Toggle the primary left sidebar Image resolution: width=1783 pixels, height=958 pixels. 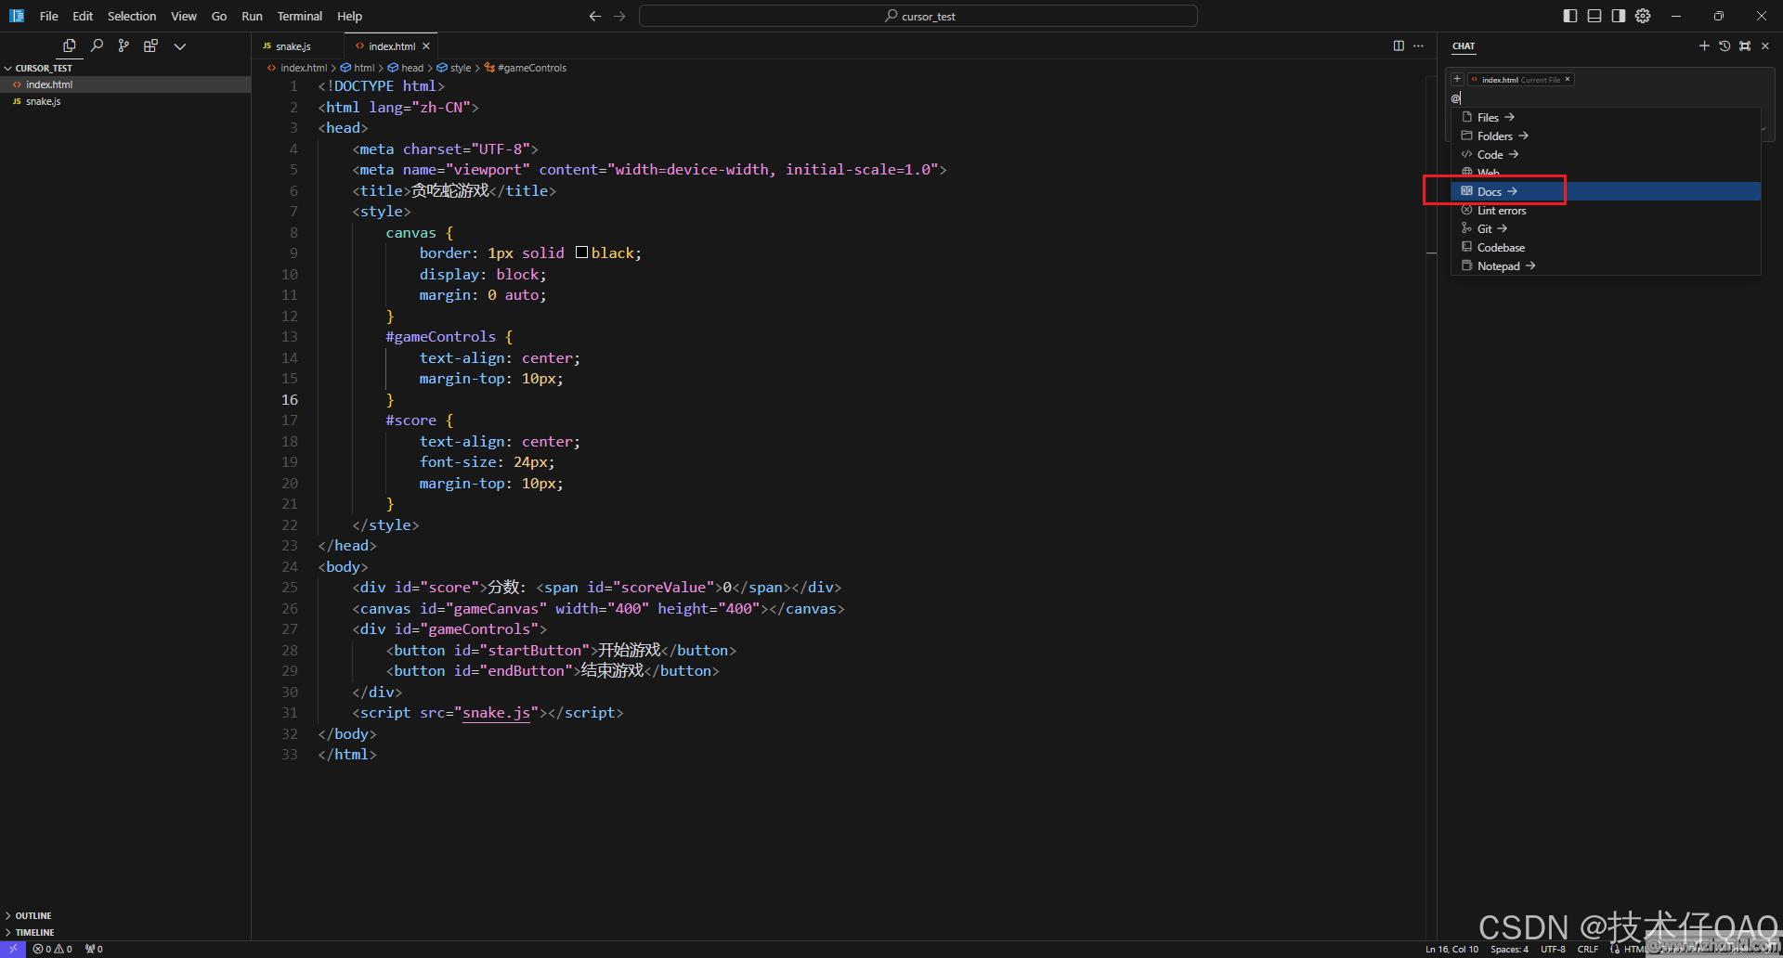pos(1570,16)
